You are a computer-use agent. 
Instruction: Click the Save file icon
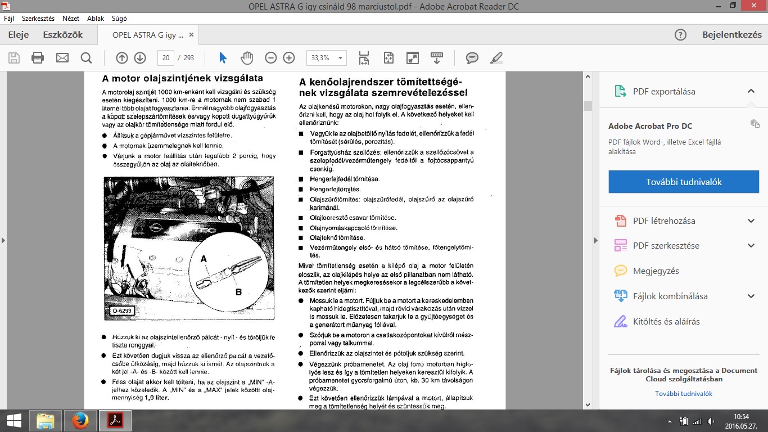coord(14,58)
